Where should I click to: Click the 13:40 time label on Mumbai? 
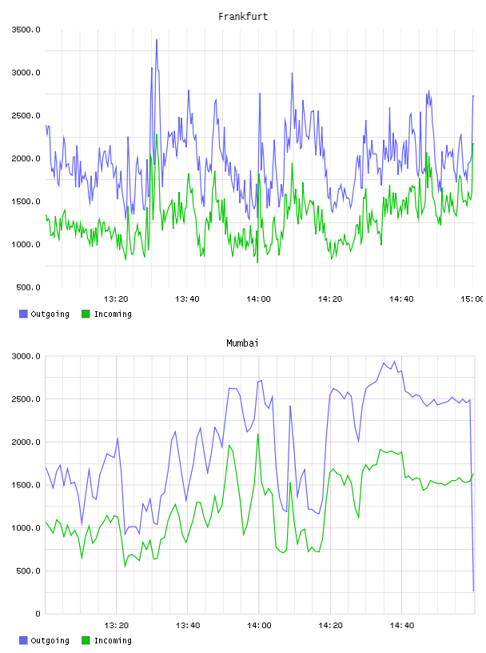(x=188, y=625)
